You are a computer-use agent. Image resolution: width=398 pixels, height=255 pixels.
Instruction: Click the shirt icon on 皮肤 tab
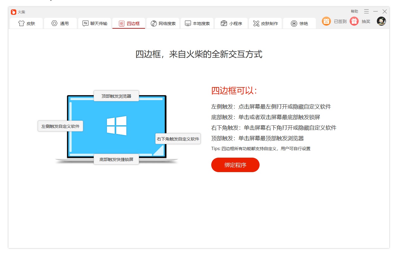[x=21, y=23]
